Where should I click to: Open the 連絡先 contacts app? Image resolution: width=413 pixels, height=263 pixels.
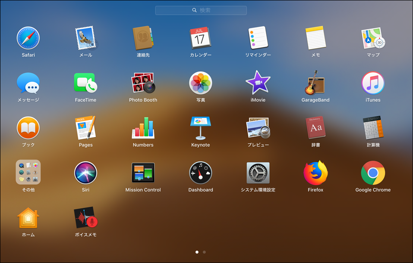click(143, 38)
